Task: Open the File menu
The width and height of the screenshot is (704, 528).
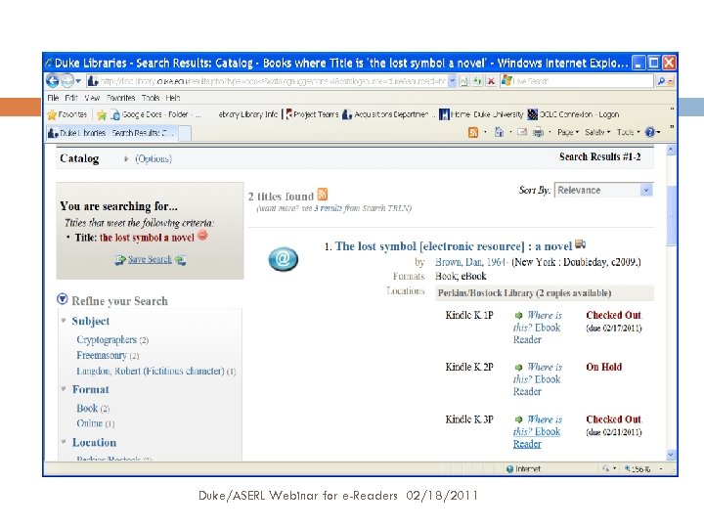Action: (x=53, y=98)
